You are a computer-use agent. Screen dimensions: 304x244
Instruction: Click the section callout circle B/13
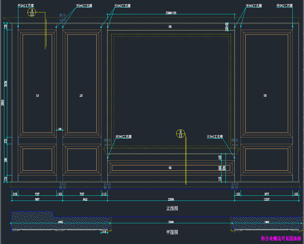click(180, 134)
